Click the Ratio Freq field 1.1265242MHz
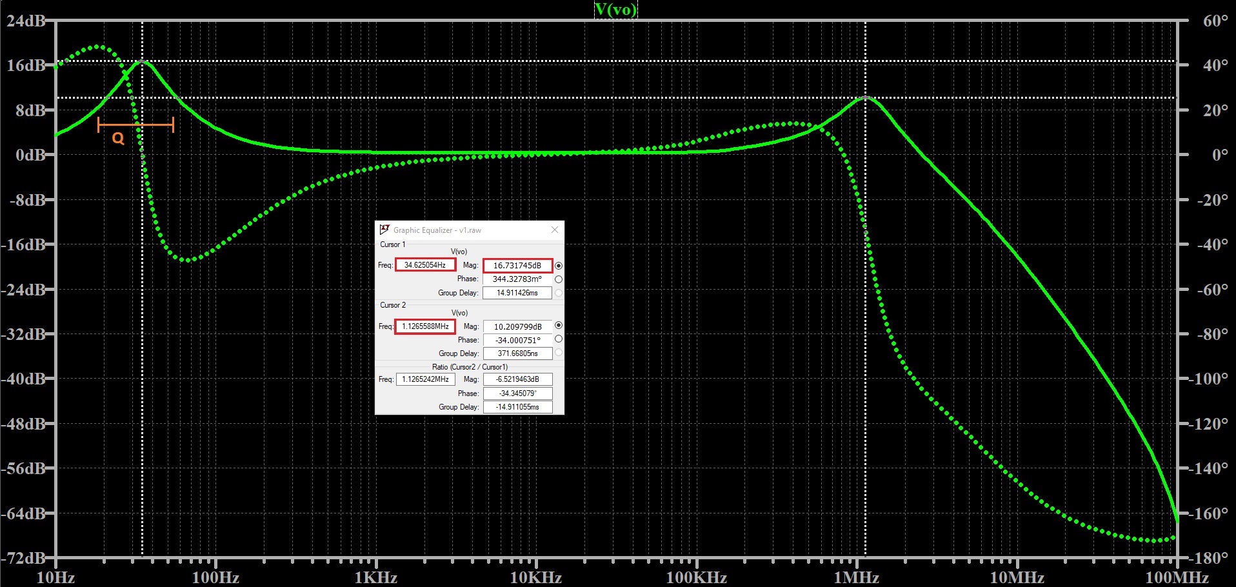The height and width of the screenshot is (587, 1236). 425,379
